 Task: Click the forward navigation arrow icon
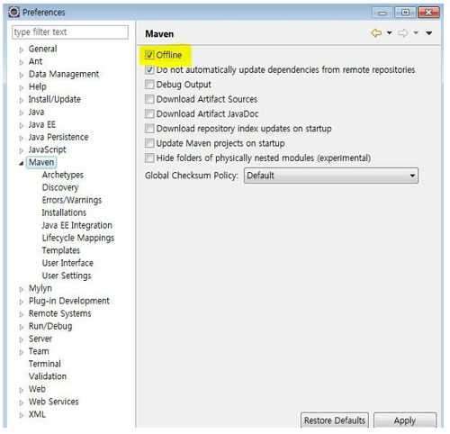pos(403,32)
